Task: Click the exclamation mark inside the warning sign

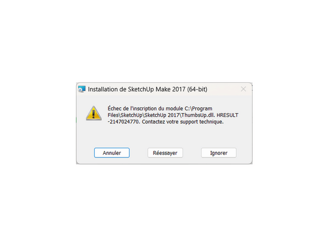Action: [x=94, y=115]
